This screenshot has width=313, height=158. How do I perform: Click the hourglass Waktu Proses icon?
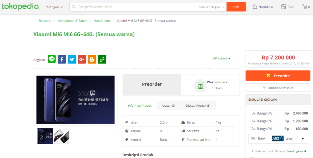click(200, 86)
